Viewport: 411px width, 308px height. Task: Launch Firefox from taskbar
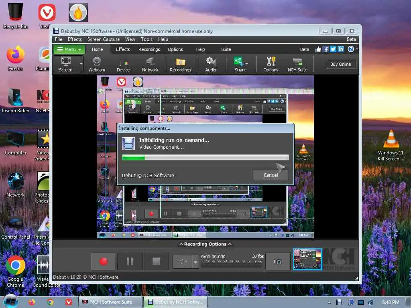pos(32,302)
